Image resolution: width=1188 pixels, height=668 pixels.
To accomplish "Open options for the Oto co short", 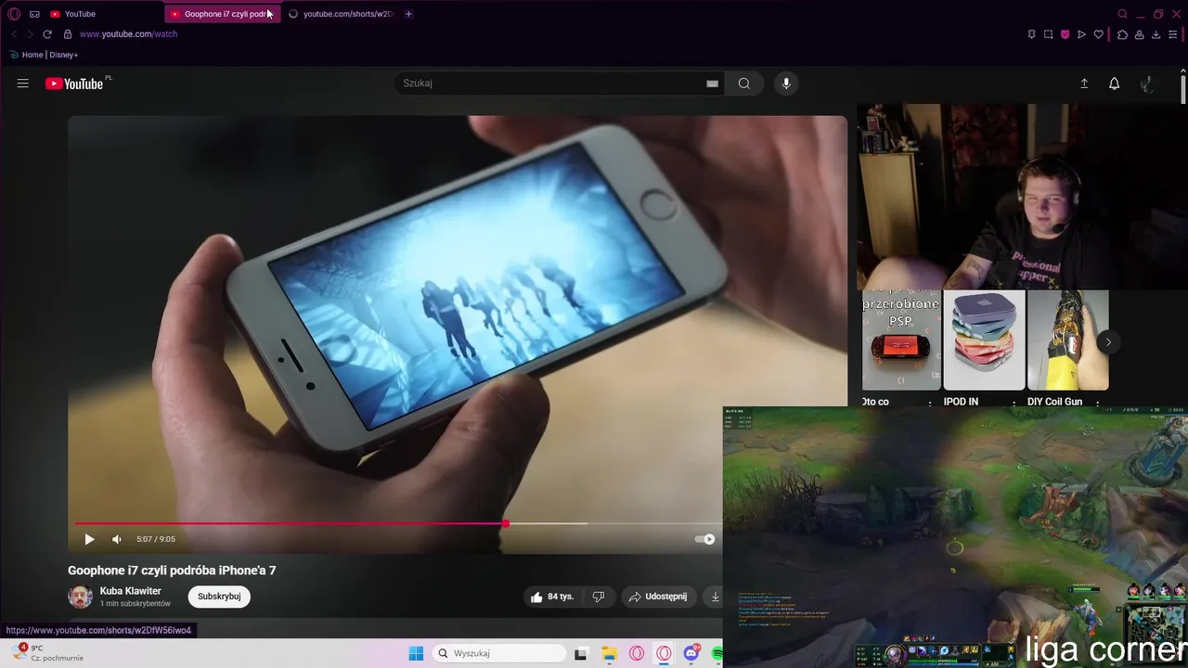I will pyautogui.click(x=930, y=403).
